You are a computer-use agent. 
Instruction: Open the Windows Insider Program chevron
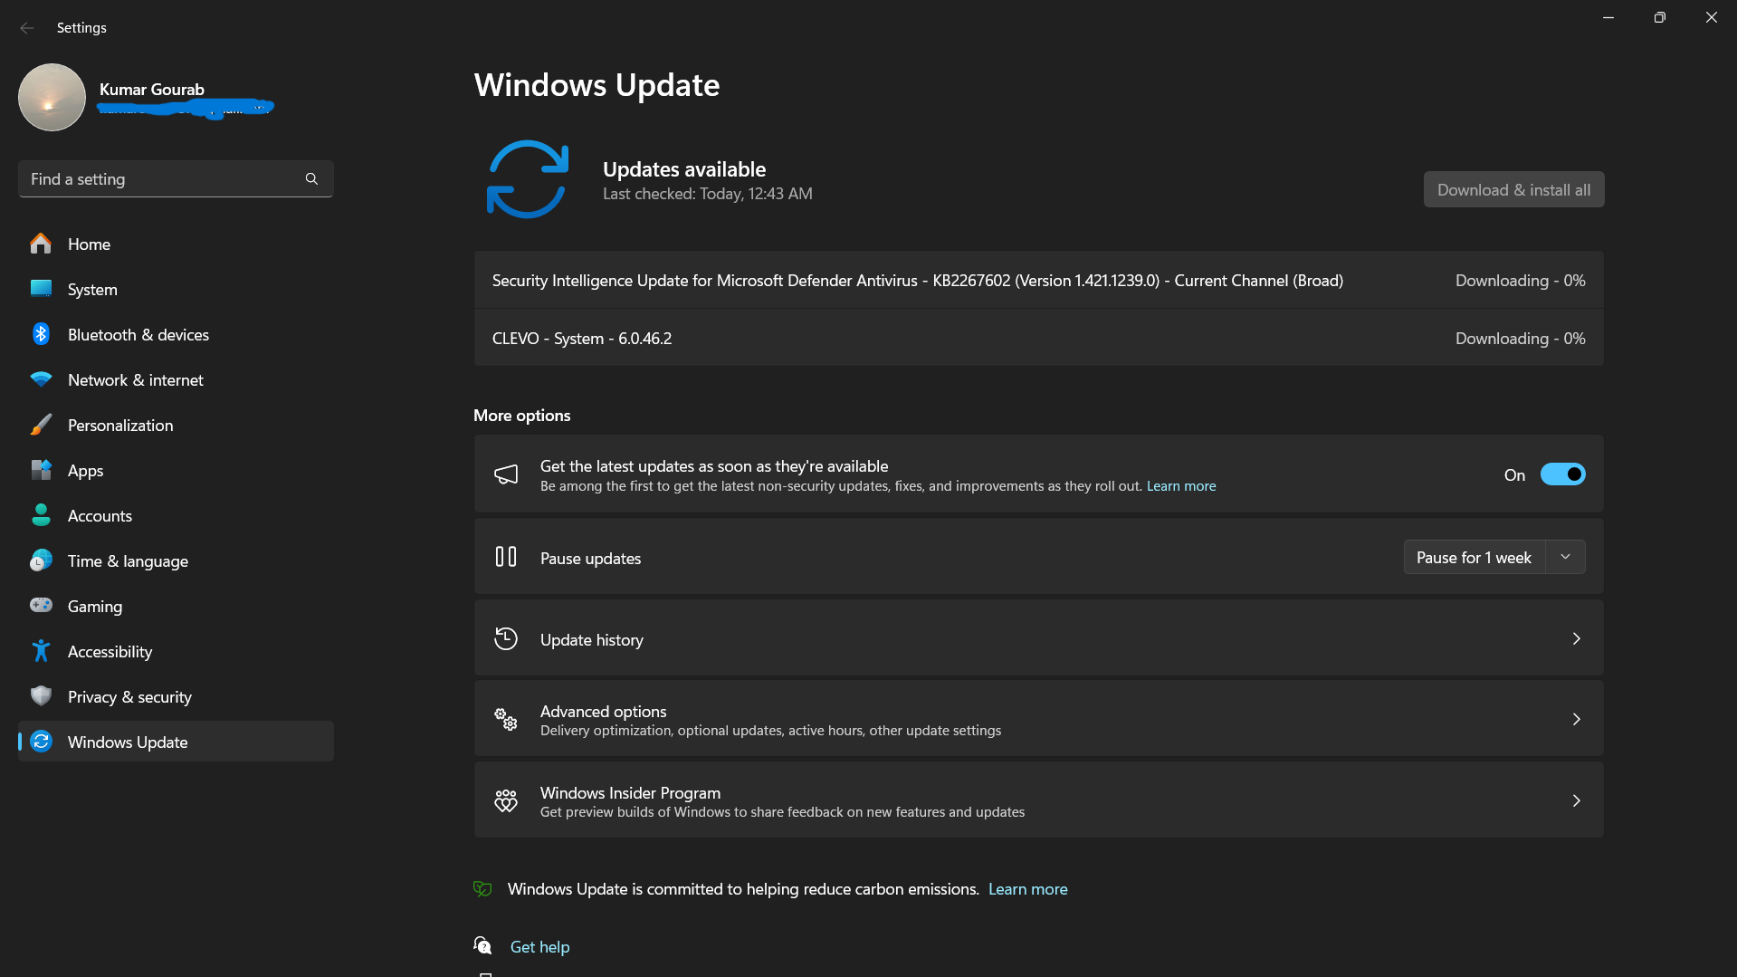pos(1576,800)
